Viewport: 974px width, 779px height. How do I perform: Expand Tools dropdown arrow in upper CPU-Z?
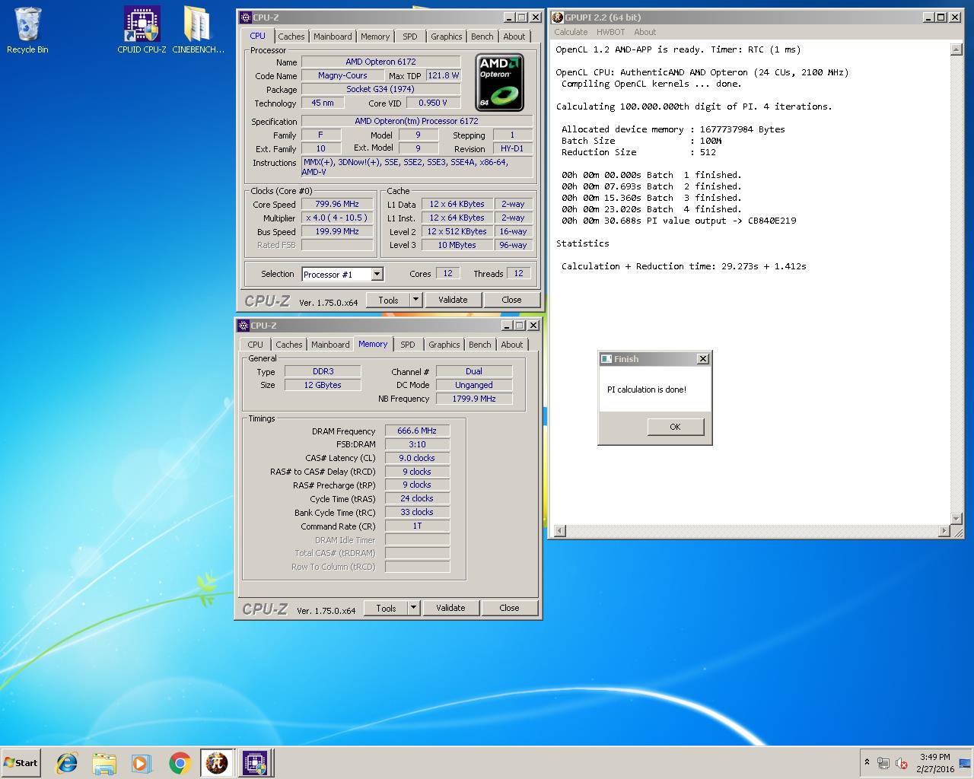pos(415,300)
